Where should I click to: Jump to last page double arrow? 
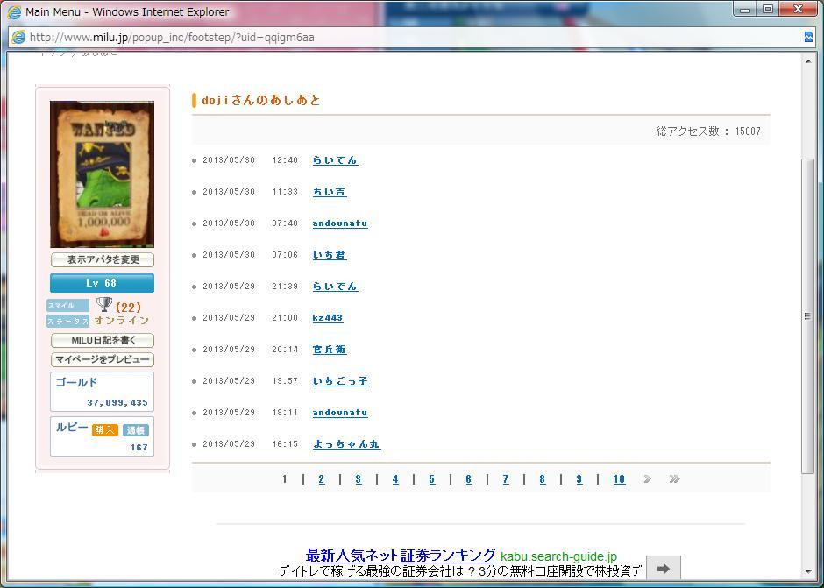coord(674,479)
